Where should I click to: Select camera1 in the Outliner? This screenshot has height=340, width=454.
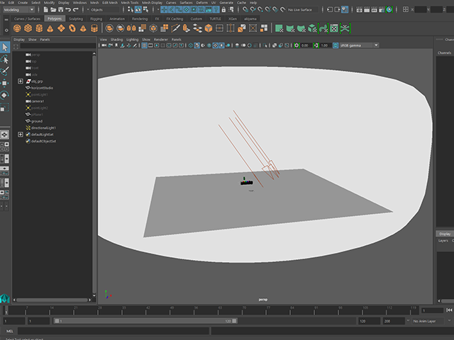pos(38,101)
